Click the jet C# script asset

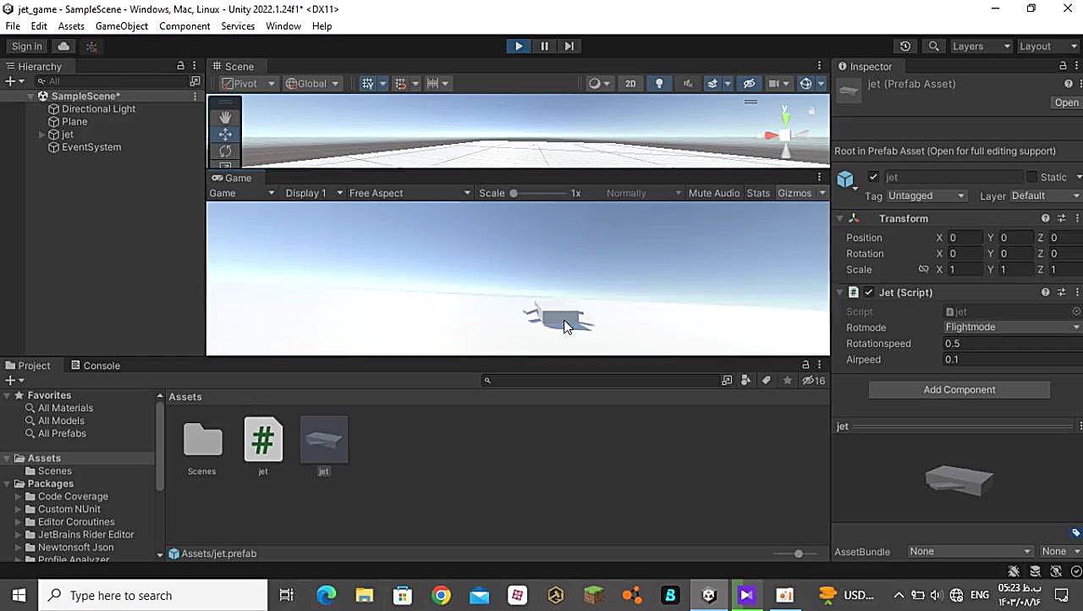click(263, 440)
